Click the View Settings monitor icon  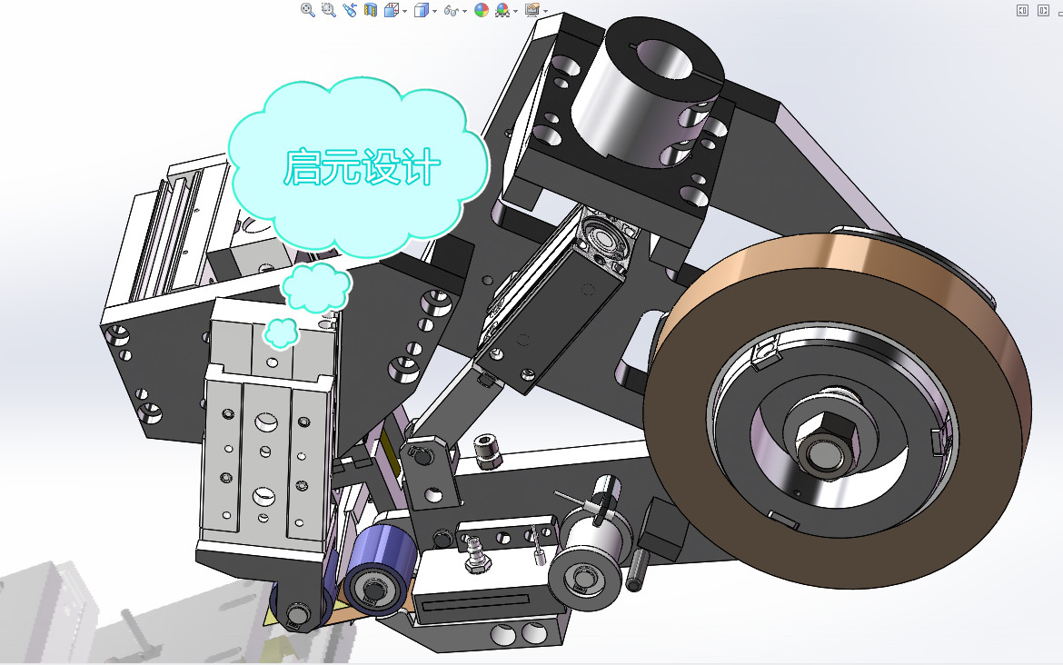pos(531,10)
